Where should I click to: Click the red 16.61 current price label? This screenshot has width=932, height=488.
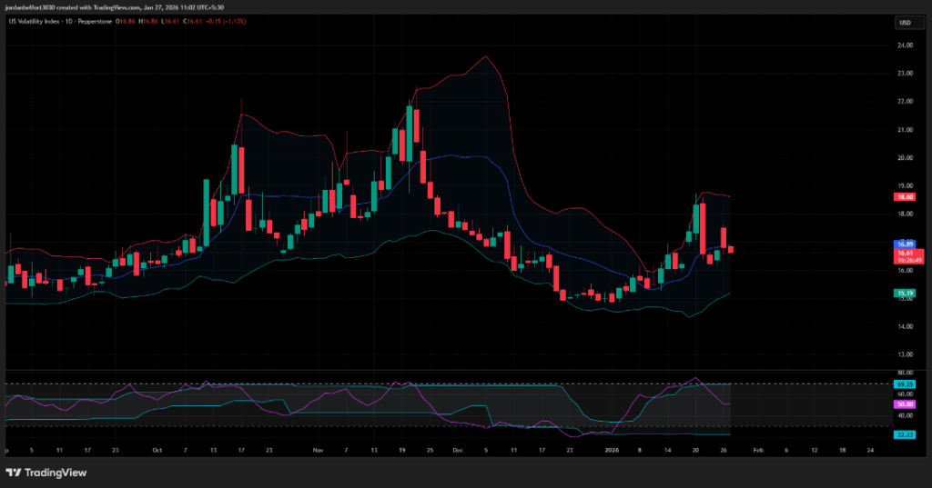(905, 254)
